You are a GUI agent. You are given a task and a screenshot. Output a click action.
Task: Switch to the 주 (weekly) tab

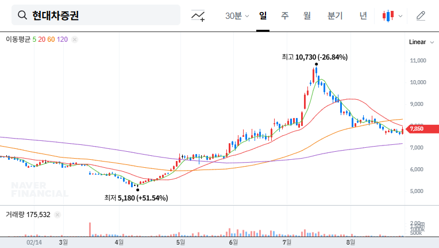(285, 15)
